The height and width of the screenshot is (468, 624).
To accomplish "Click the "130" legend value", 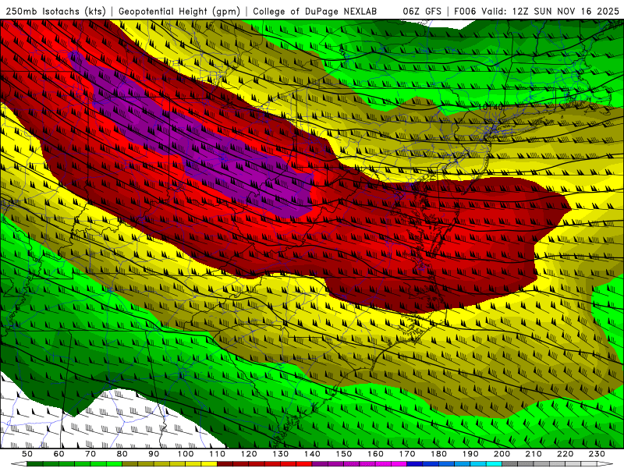I will pyautogui.click(x=281, y=454).
